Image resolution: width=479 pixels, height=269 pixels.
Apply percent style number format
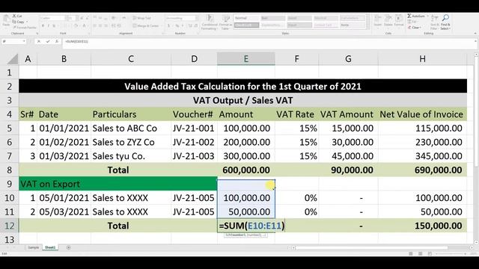pos(177,25)
